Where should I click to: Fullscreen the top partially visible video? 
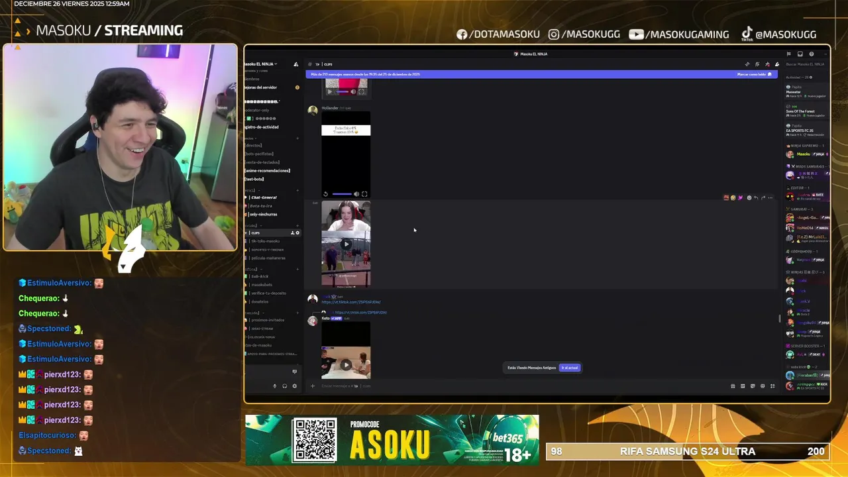pyautogui.click(x=362, y=91)
